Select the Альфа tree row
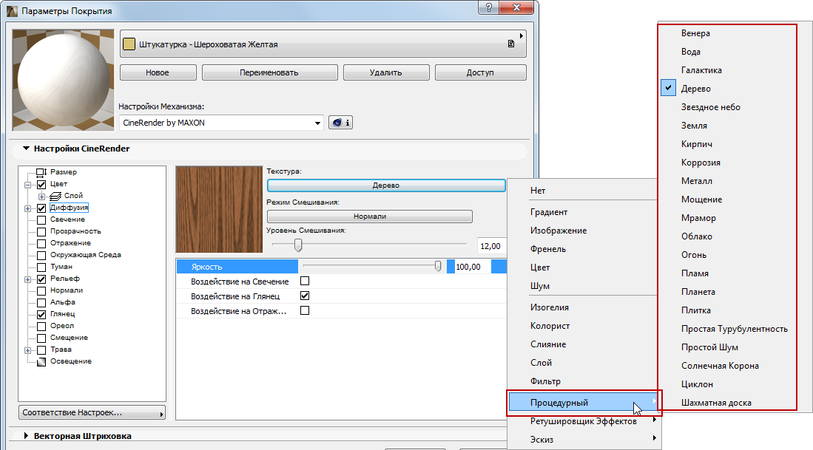This screenshot has height=450, width=813. pyautogui.click(x=63, y=302)
